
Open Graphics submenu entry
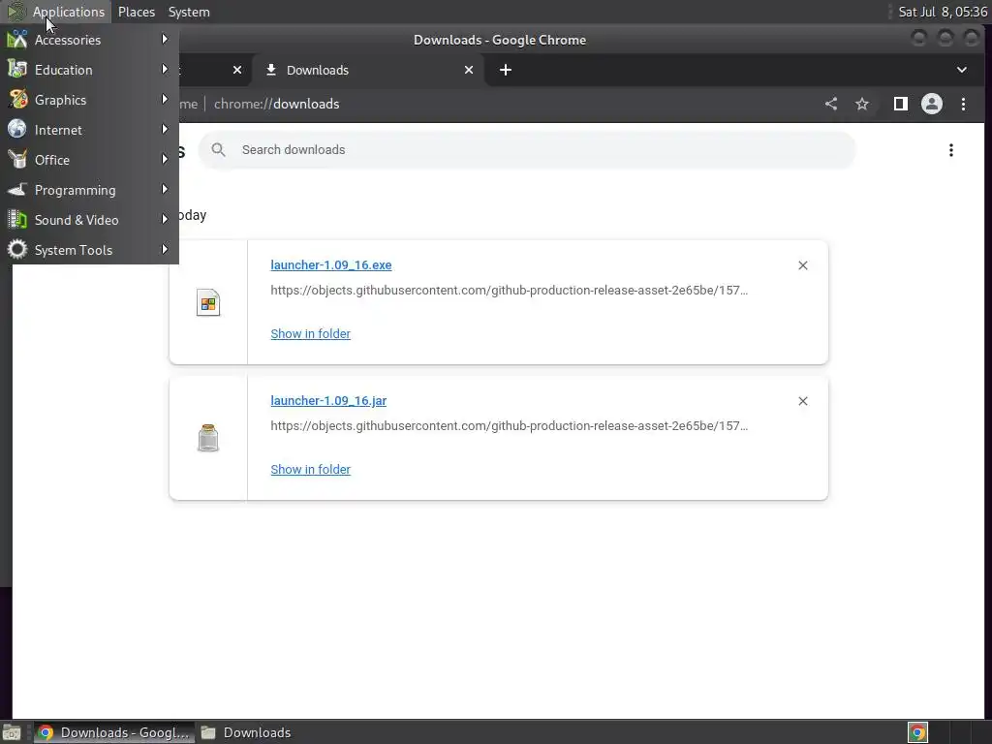pyautogui.click(x=89, y=100)
